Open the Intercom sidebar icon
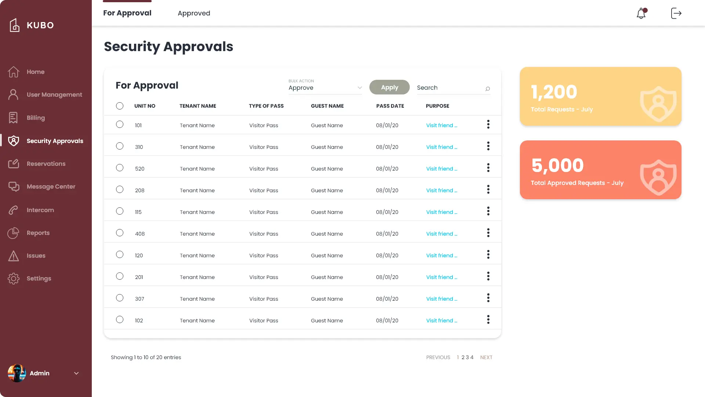705x397 pixels. coord(13,210)
